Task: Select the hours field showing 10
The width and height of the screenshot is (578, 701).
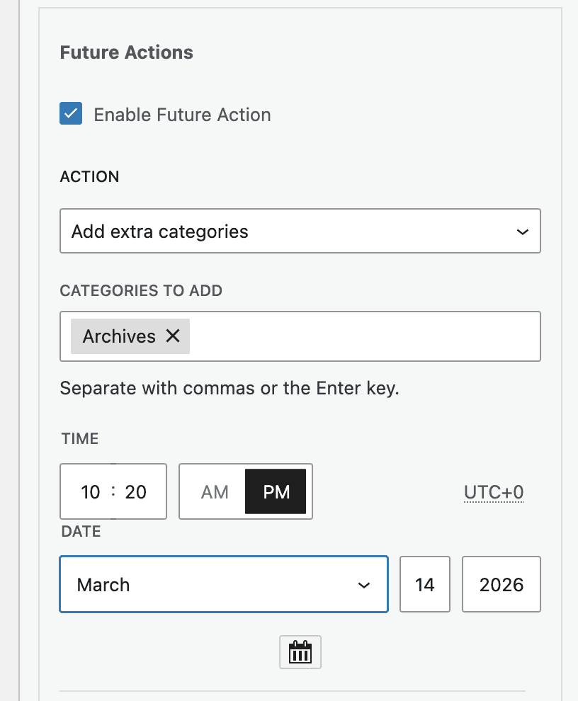Action: pos(90,491)
